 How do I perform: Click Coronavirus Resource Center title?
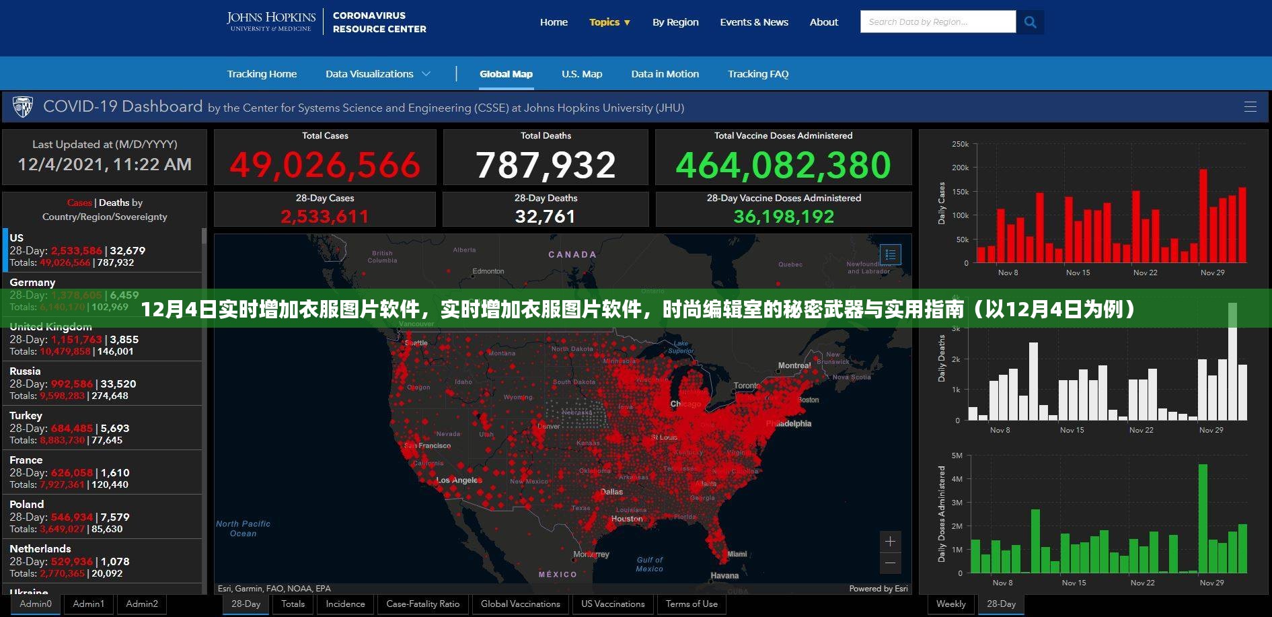(379, 22)
